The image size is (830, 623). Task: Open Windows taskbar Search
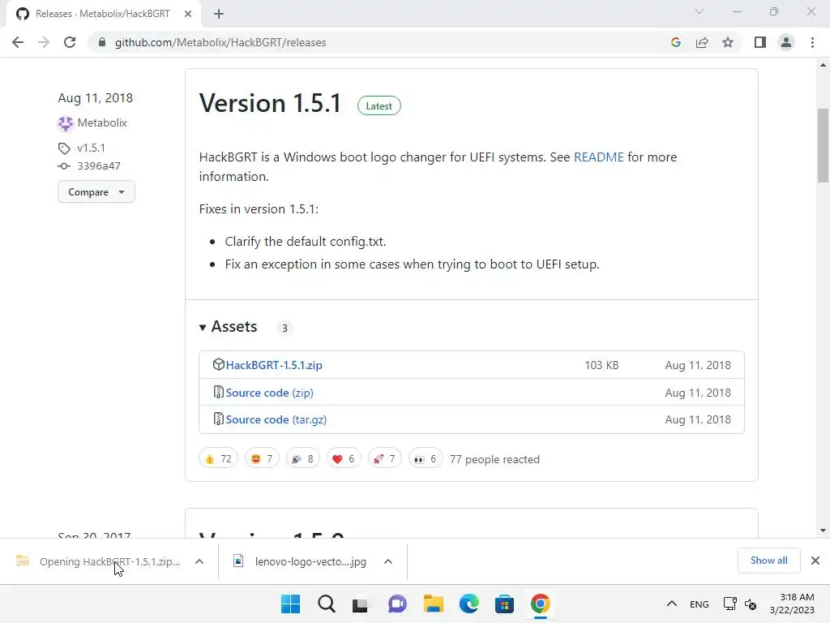(326, 604)
